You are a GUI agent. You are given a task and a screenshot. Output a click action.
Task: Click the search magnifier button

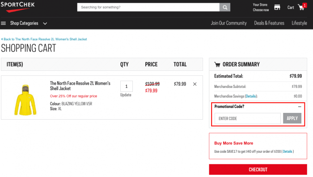(225, 7)
